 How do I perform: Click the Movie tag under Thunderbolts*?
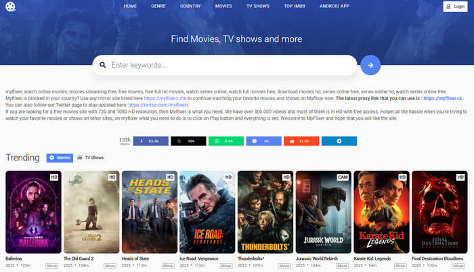click(x=284, y=266)
